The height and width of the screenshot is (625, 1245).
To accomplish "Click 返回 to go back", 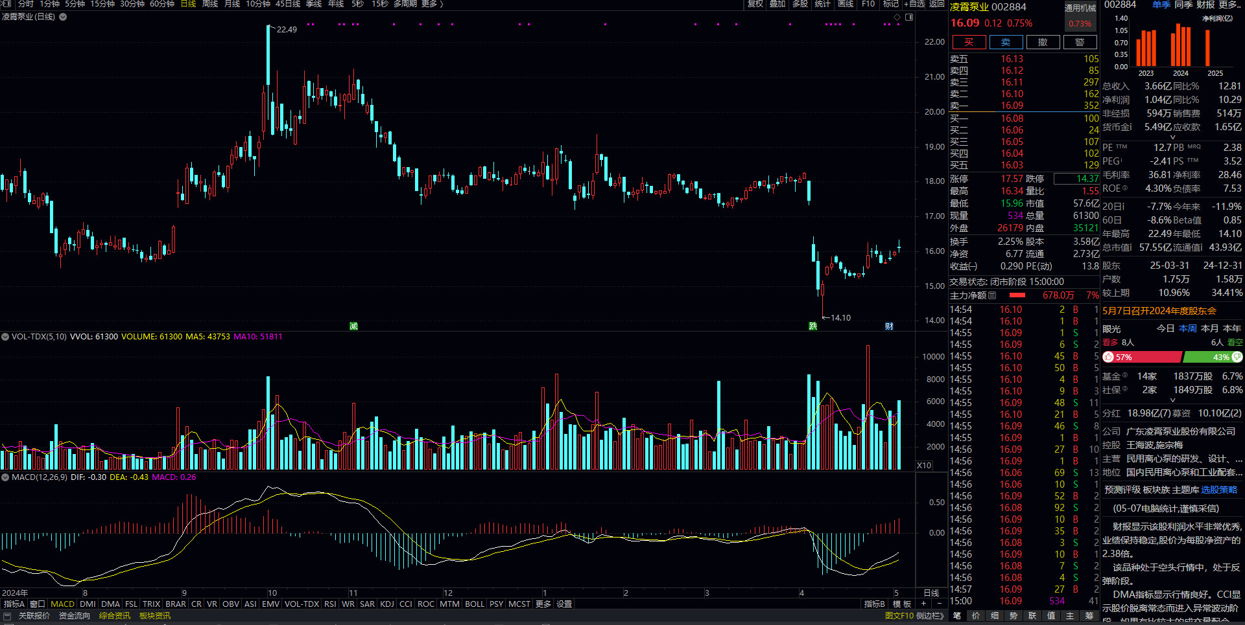I will (x=936, y=4).
